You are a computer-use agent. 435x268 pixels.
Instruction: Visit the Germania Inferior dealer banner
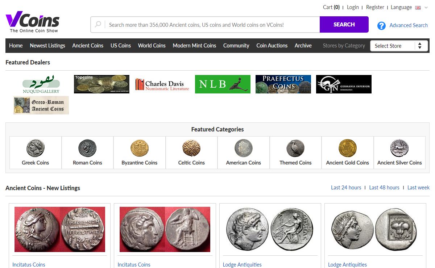(x=344, y=84)
